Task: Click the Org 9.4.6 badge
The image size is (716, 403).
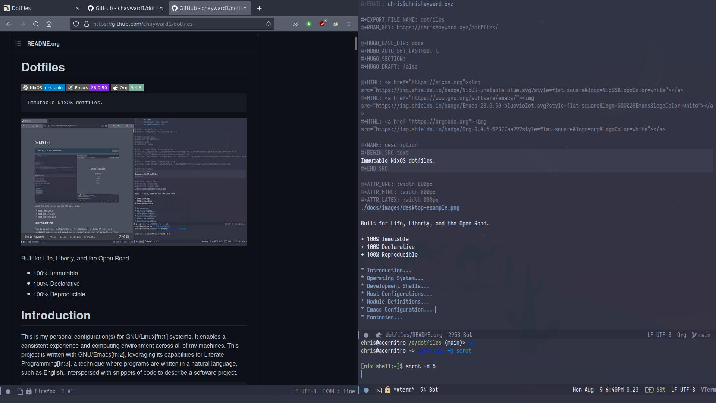Action: pos(127,88)
